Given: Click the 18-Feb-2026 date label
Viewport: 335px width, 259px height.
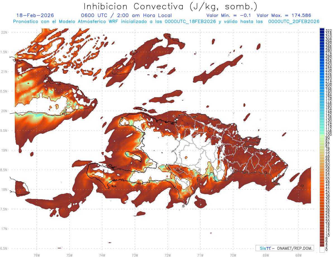Looking at the screenshot, I should tap(35, 15).
